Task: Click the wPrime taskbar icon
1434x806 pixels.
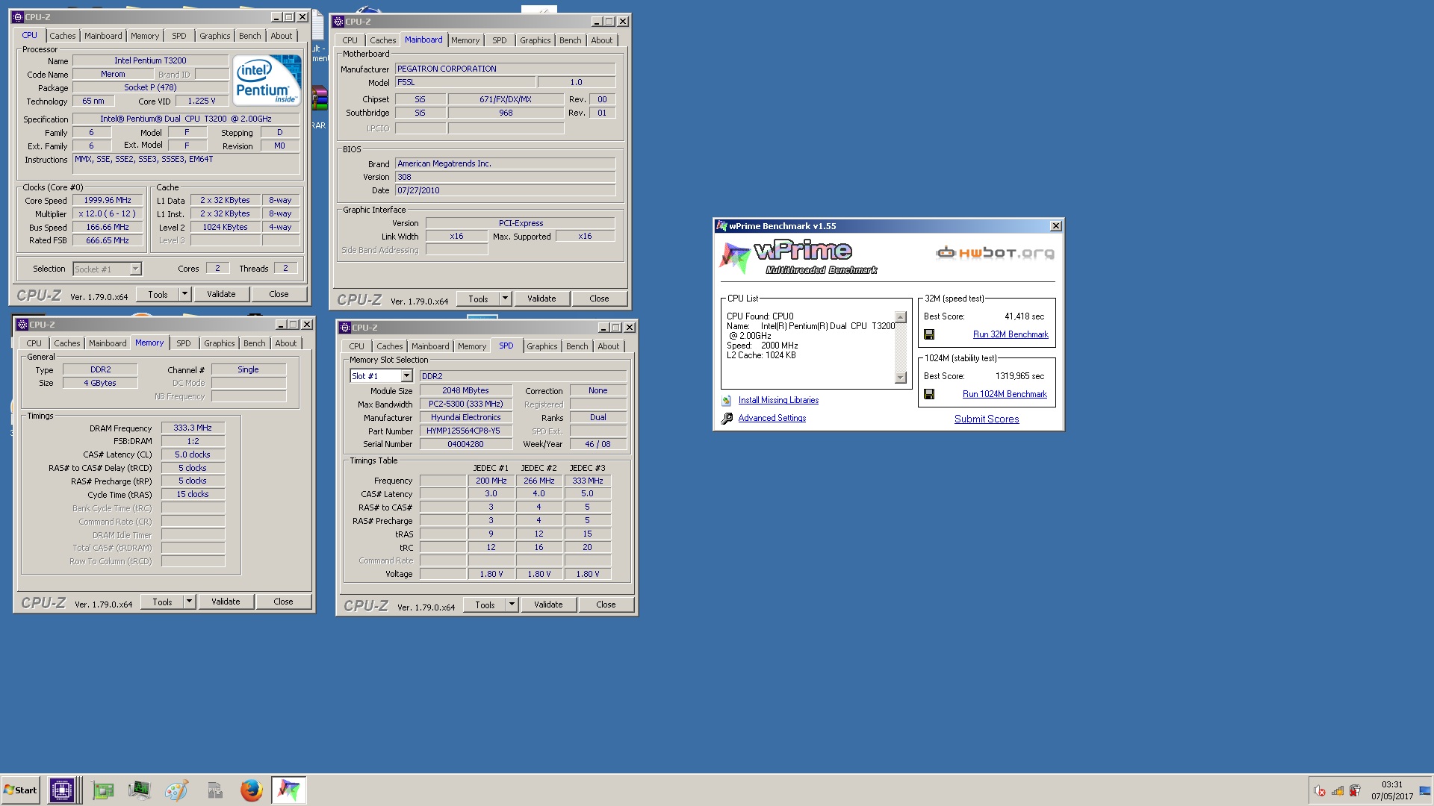Action: pos(288,790)
